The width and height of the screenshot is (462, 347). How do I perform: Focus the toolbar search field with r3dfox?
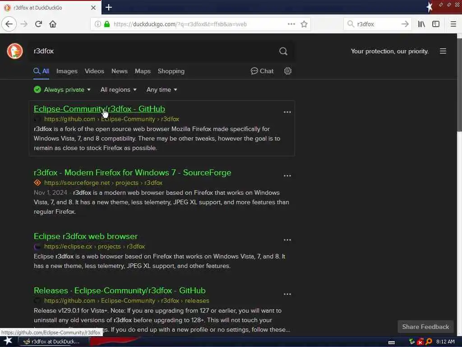coord(378,24)
